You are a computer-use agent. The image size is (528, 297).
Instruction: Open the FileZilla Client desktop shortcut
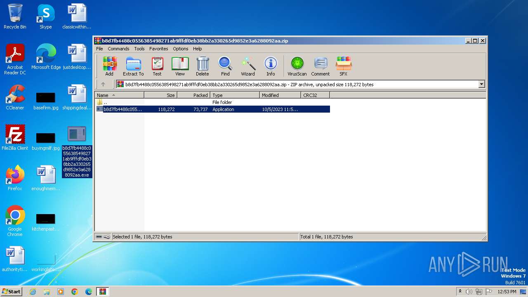[x=15, y=138]
